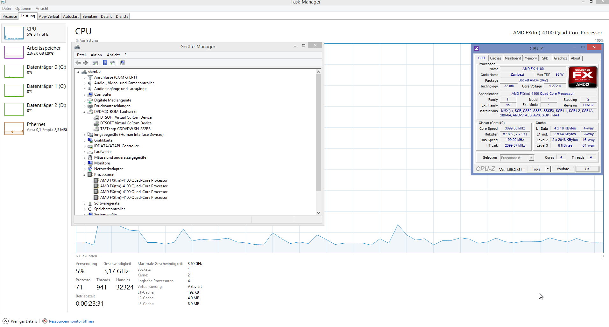609x327 pixels.
Task: Click the Netzwerkadapter device icon
Action: [90, 169]
